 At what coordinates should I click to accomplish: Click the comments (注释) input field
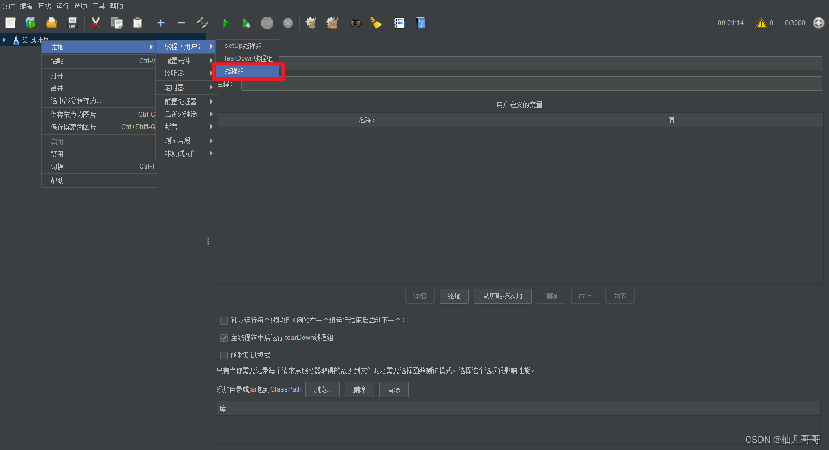(531, 83)
